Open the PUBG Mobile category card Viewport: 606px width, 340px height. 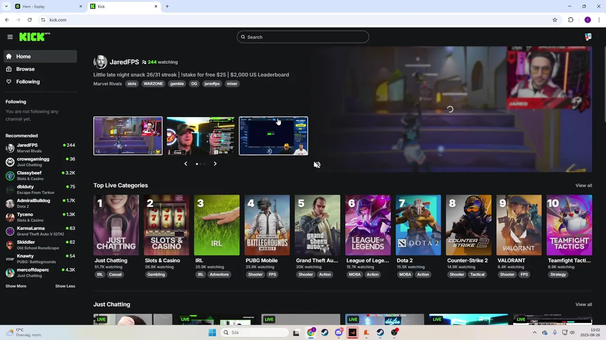(267, 225)
